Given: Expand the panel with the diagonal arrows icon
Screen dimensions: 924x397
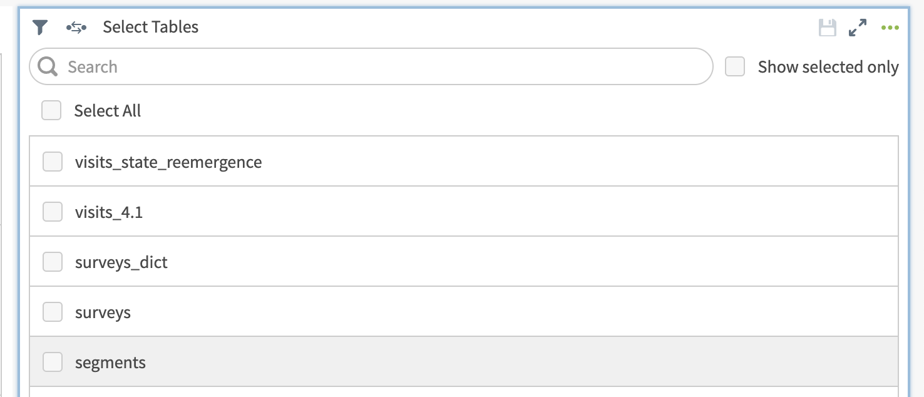Looking at the screenshot, I should coord(858,28).
